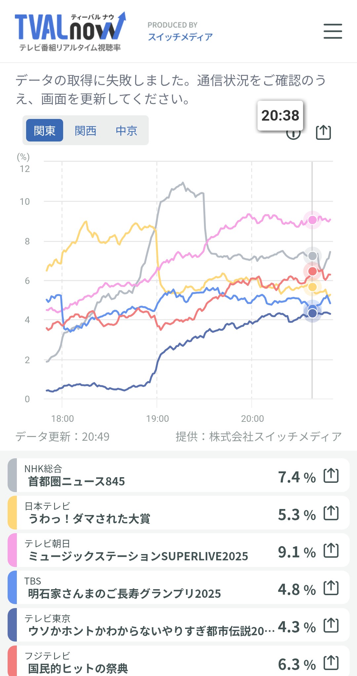This screenshot has height=676, width=357.
Task: Open the スイッチメディア producer link
Action: (180, 36)
